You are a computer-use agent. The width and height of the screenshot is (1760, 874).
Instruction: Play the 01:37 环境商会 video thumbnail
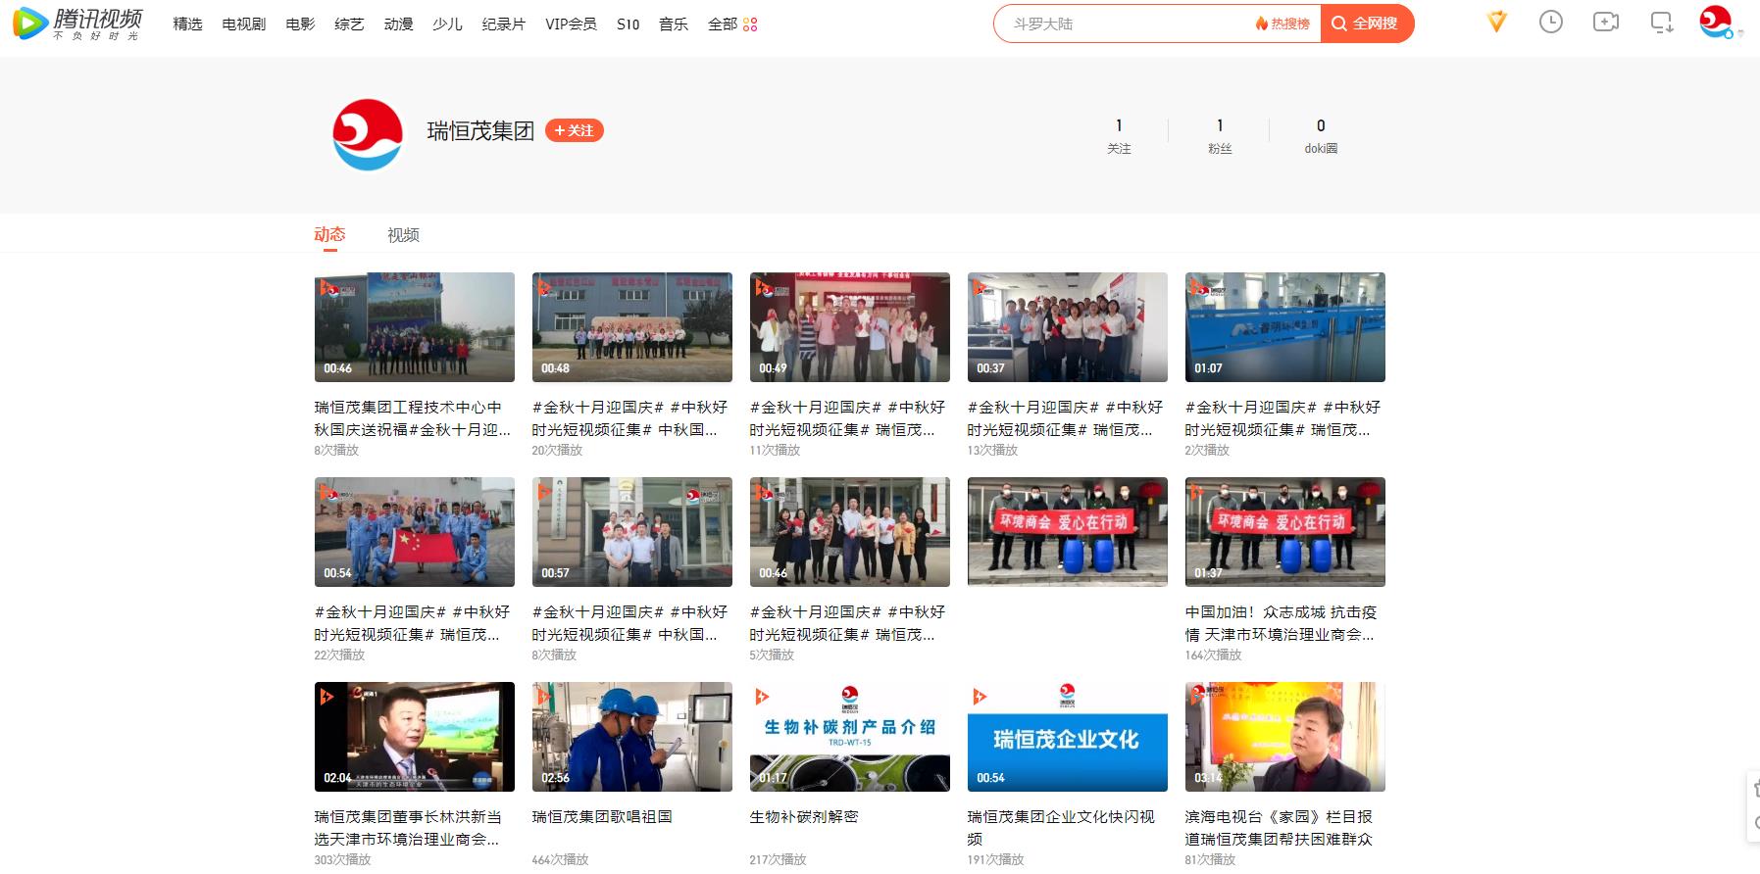1284,532
